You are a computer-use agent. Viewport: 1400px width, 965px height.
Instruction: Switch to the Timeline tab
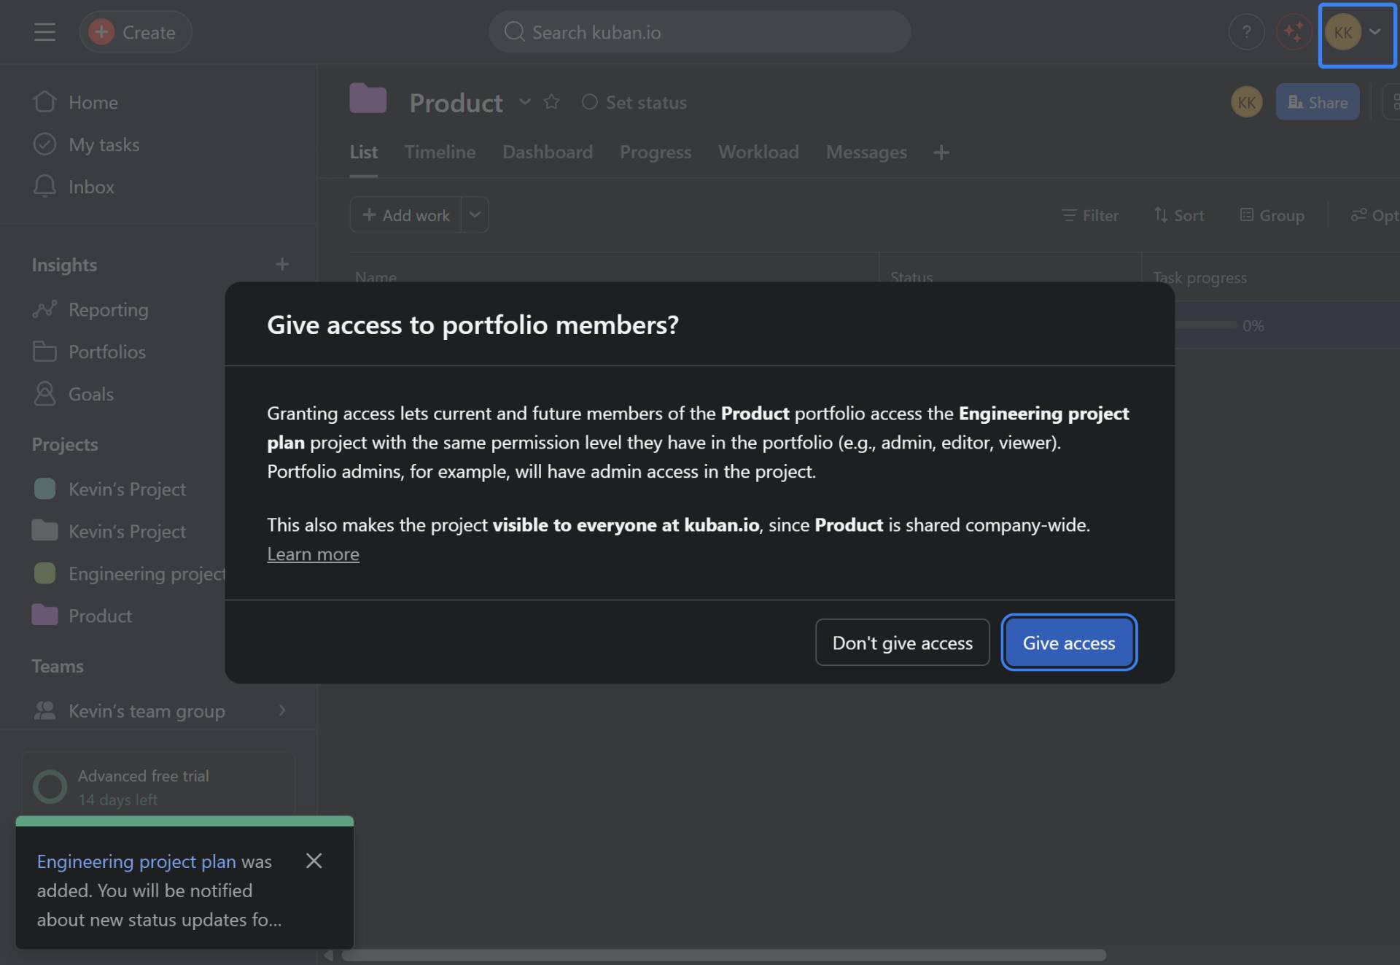440,152
